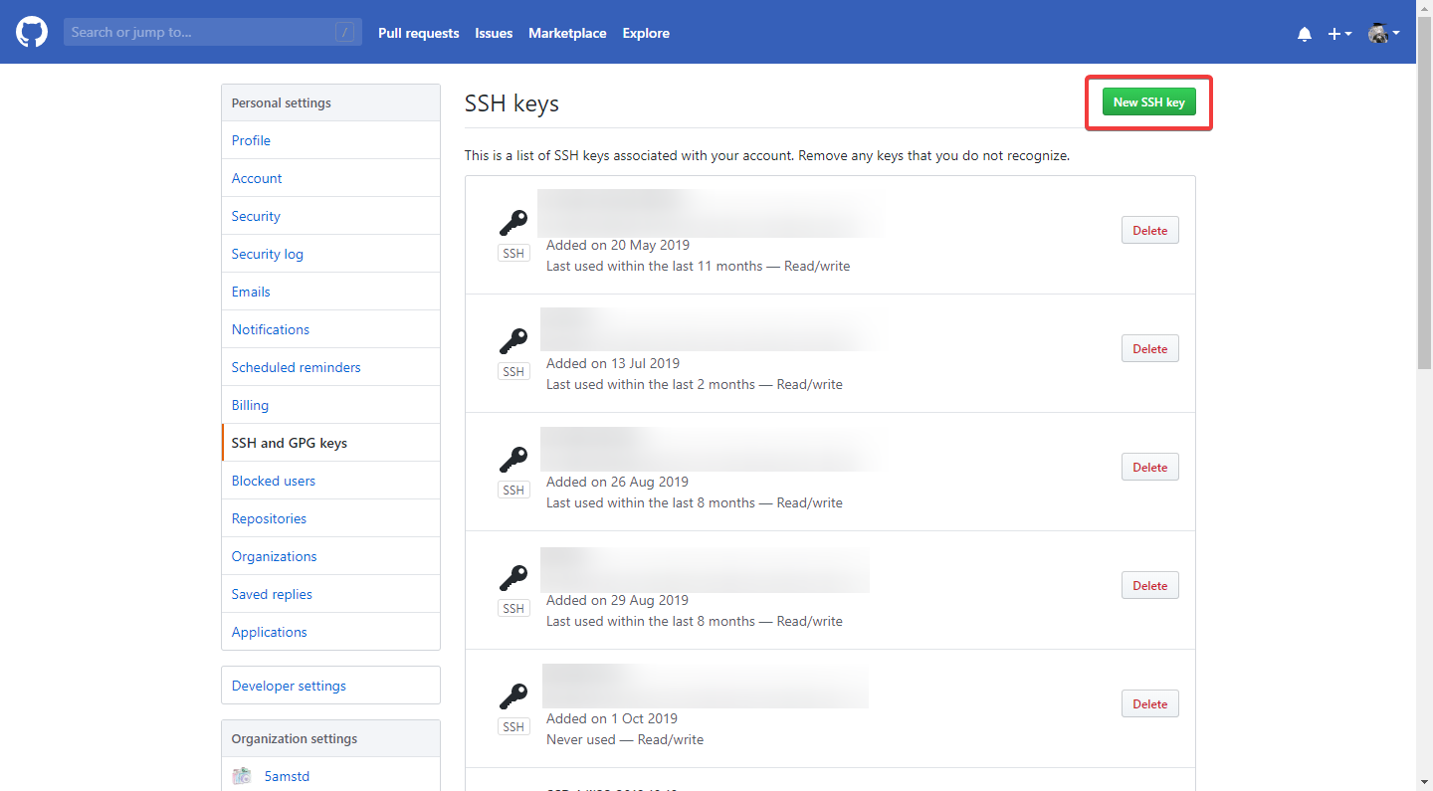The height and width of the screenshot is (791, 1433).
Task: Switch to the Marketplace section
Action: pos(567,33)
